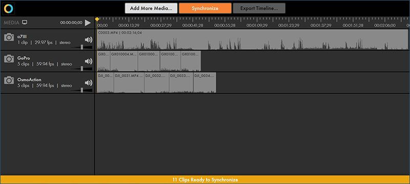The height and width of the screenshot is (184, 410).
Task: Click ruler at 00:00:27;29
Action: click(x=161, y=25)
